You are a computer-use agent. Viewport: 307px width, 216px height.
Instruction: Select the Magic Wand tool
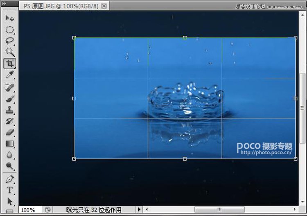coord(9,52)
